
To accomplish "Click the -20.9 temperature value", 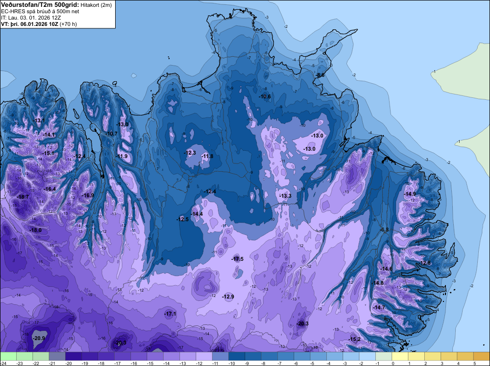I will click(x=39, y=338).
